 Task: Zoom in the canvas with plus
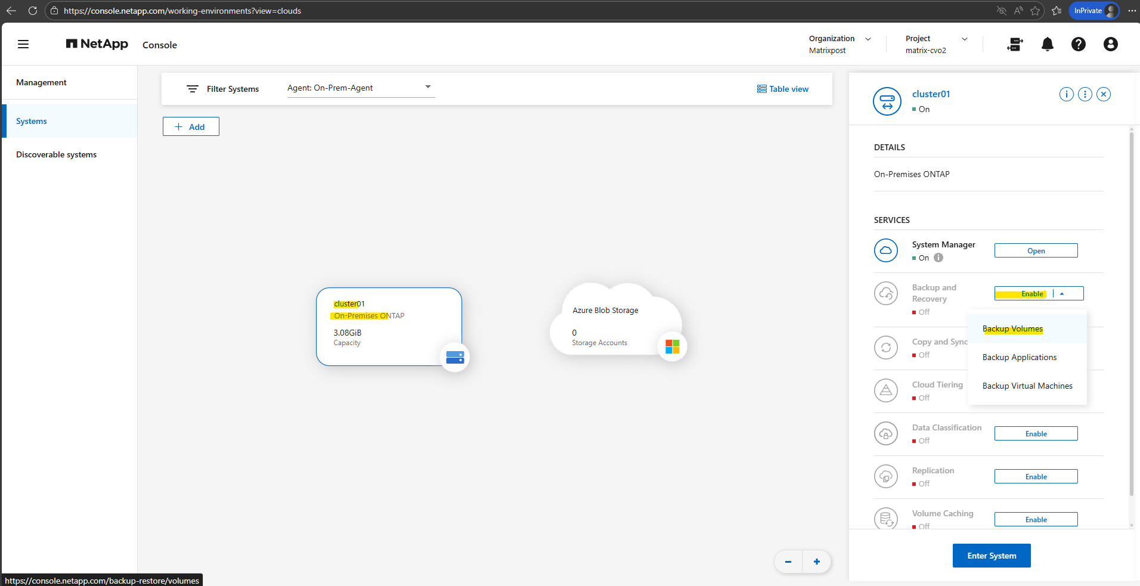click(x=816, y=562)
